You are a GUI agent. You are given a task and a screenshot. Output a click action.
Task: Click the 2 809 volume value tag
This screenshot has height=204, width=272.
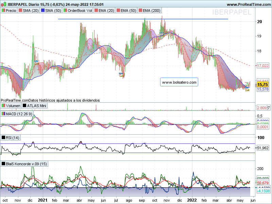point(262,108)
